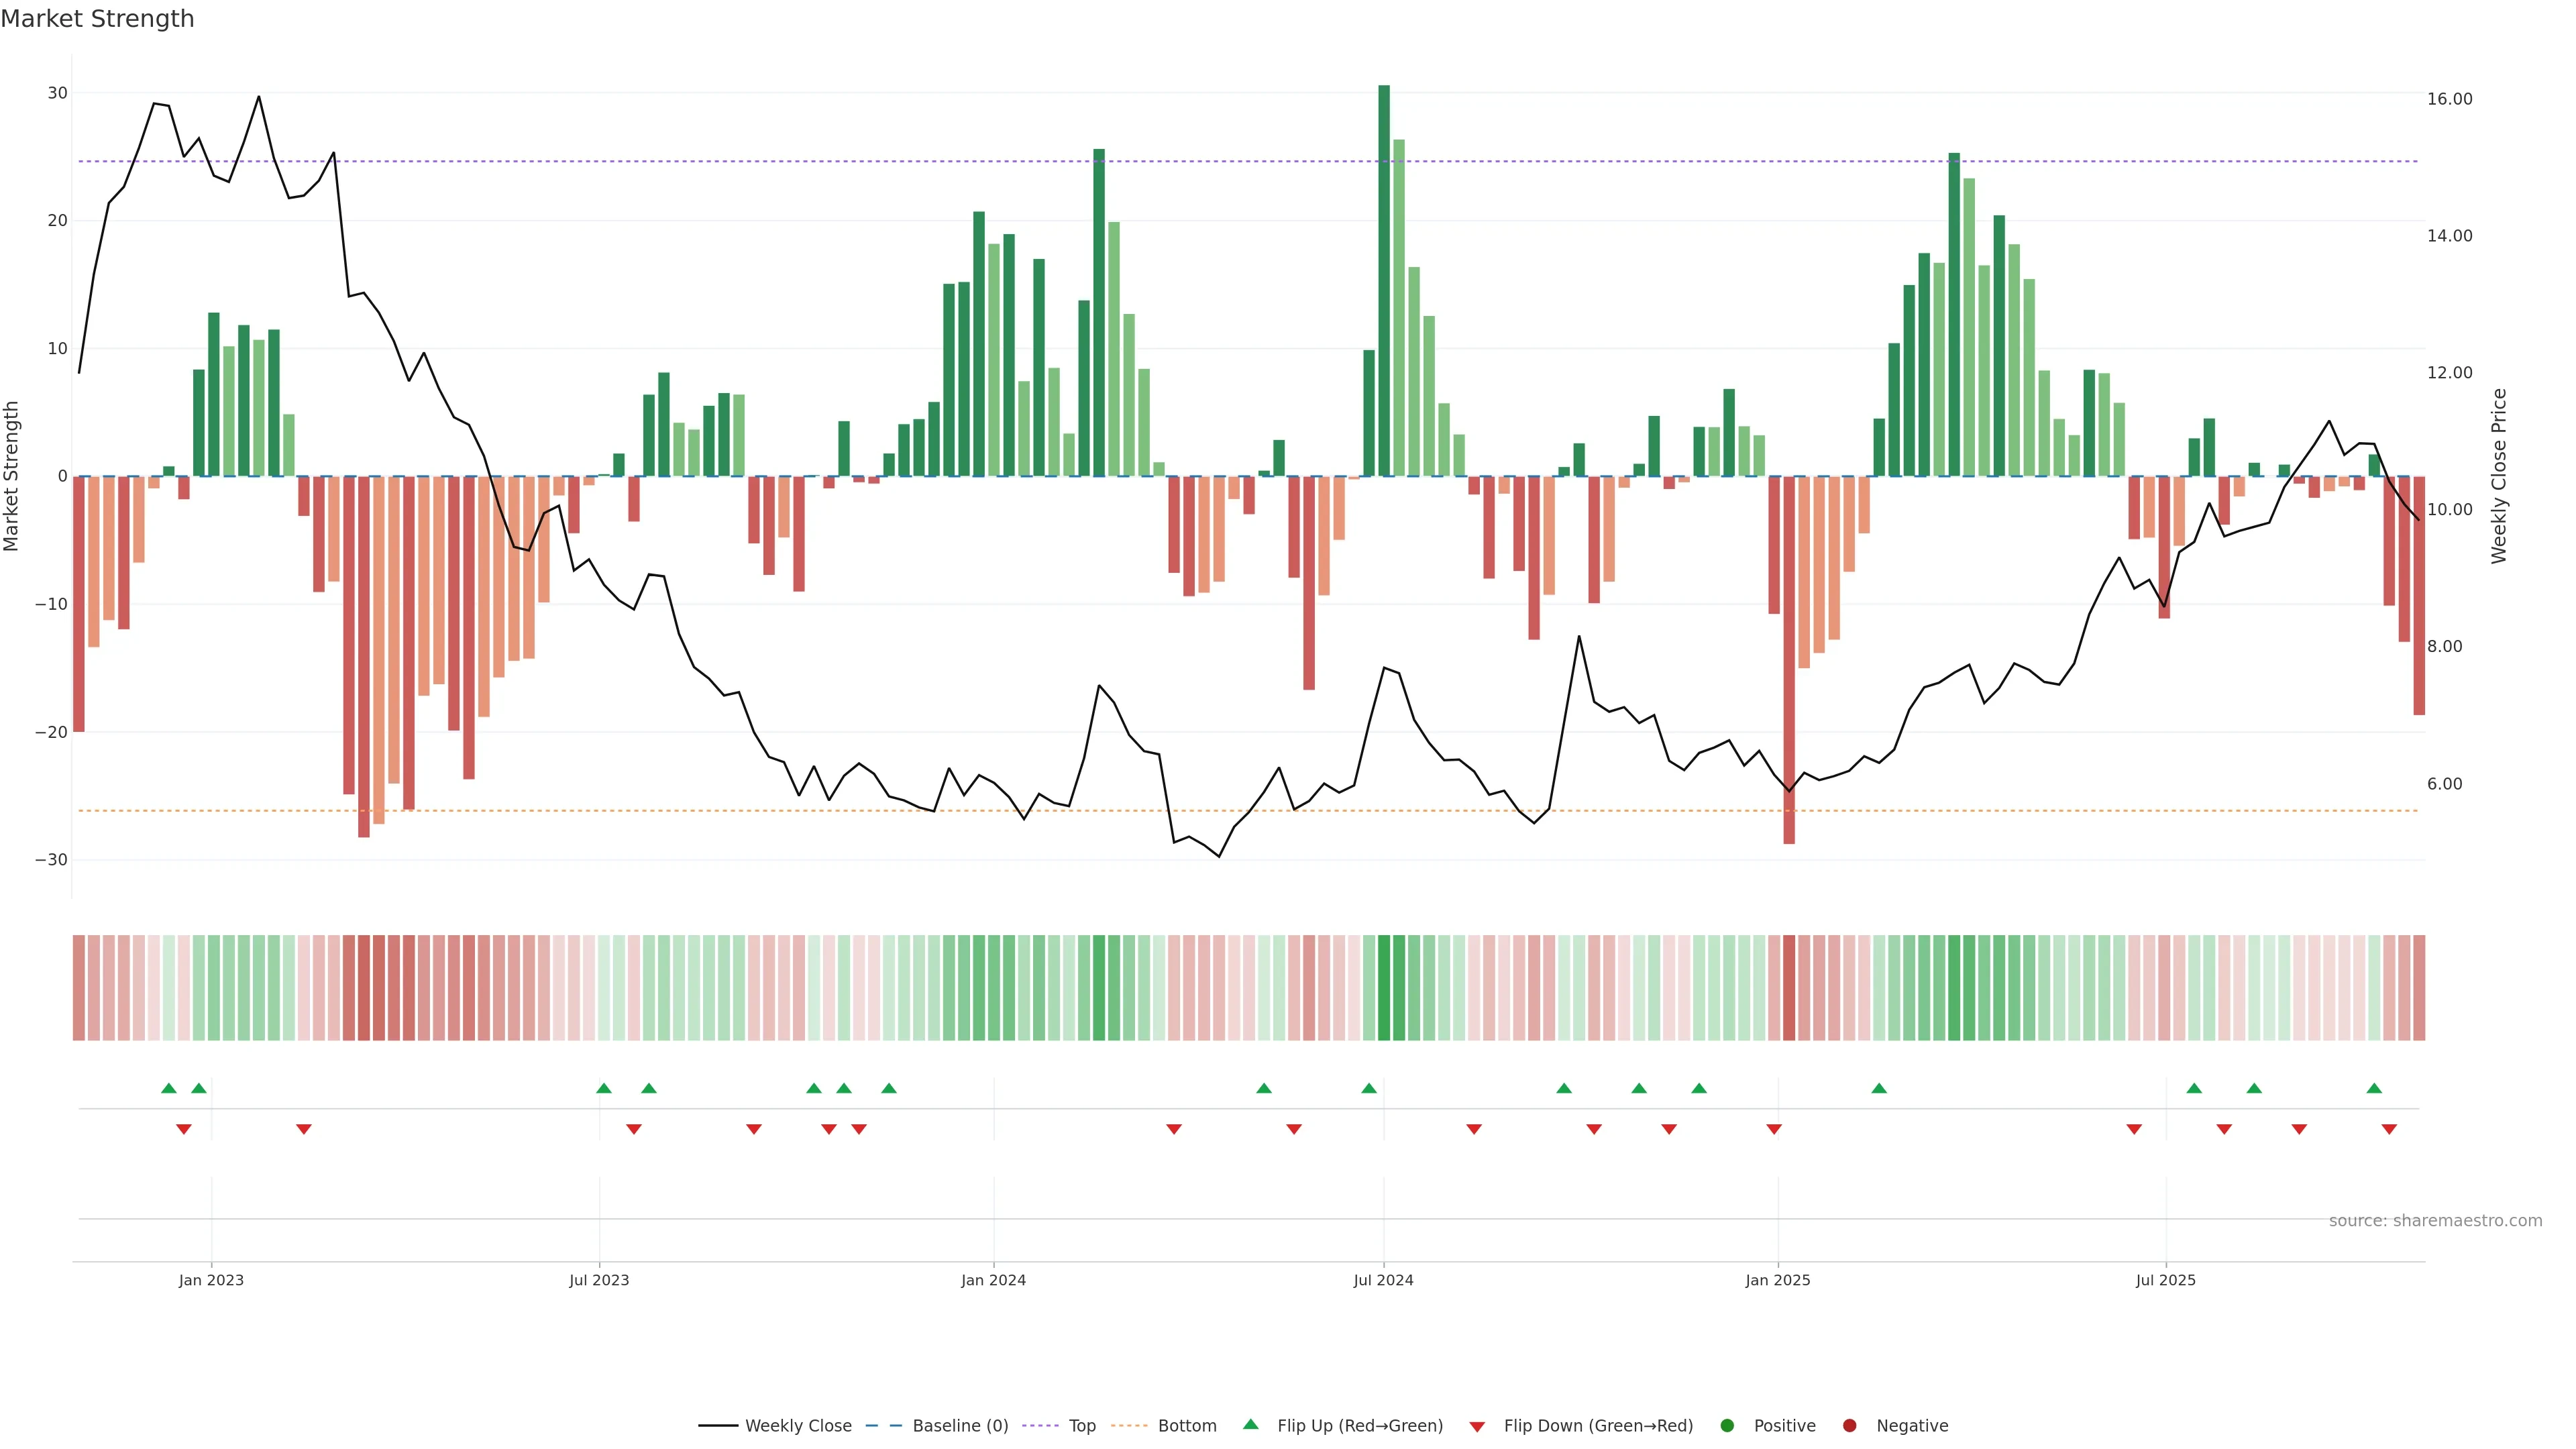Click the green Flip Up legend triangle
This screenshot has width=2576, height=1449.
[x=1250, y=1424]
